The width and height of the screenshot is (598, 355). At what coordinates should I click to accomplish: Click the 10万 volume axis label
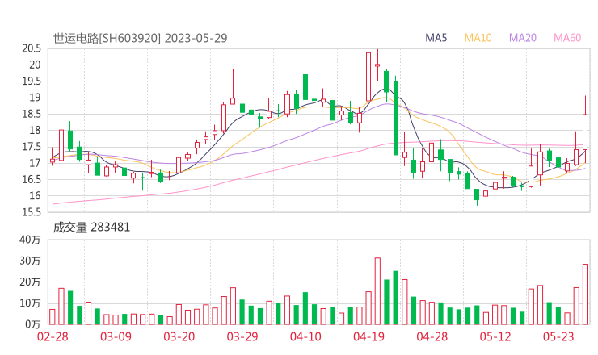click(x=30, y=303)
